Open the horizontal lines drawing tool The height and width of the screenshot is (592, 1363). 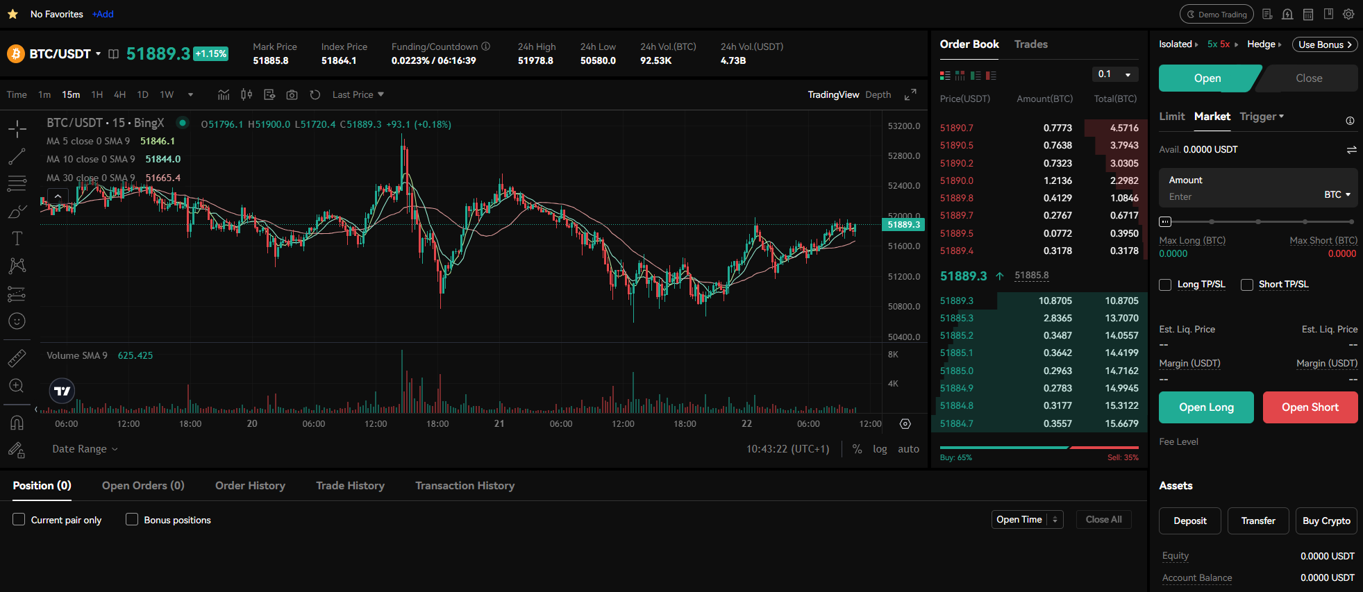pos(17,183)
